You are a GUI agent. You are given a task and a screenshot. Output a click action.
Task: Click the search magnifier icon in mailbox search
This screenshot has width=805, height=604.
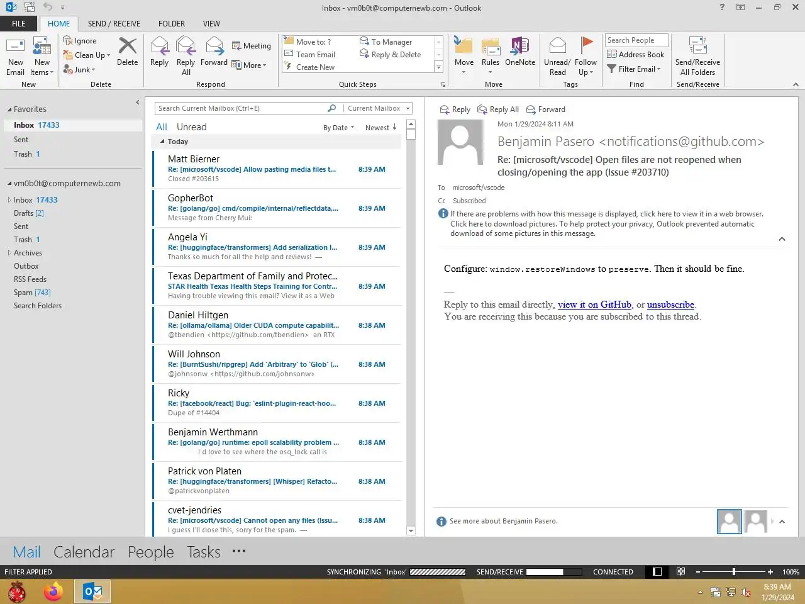(x=331, y=108)
